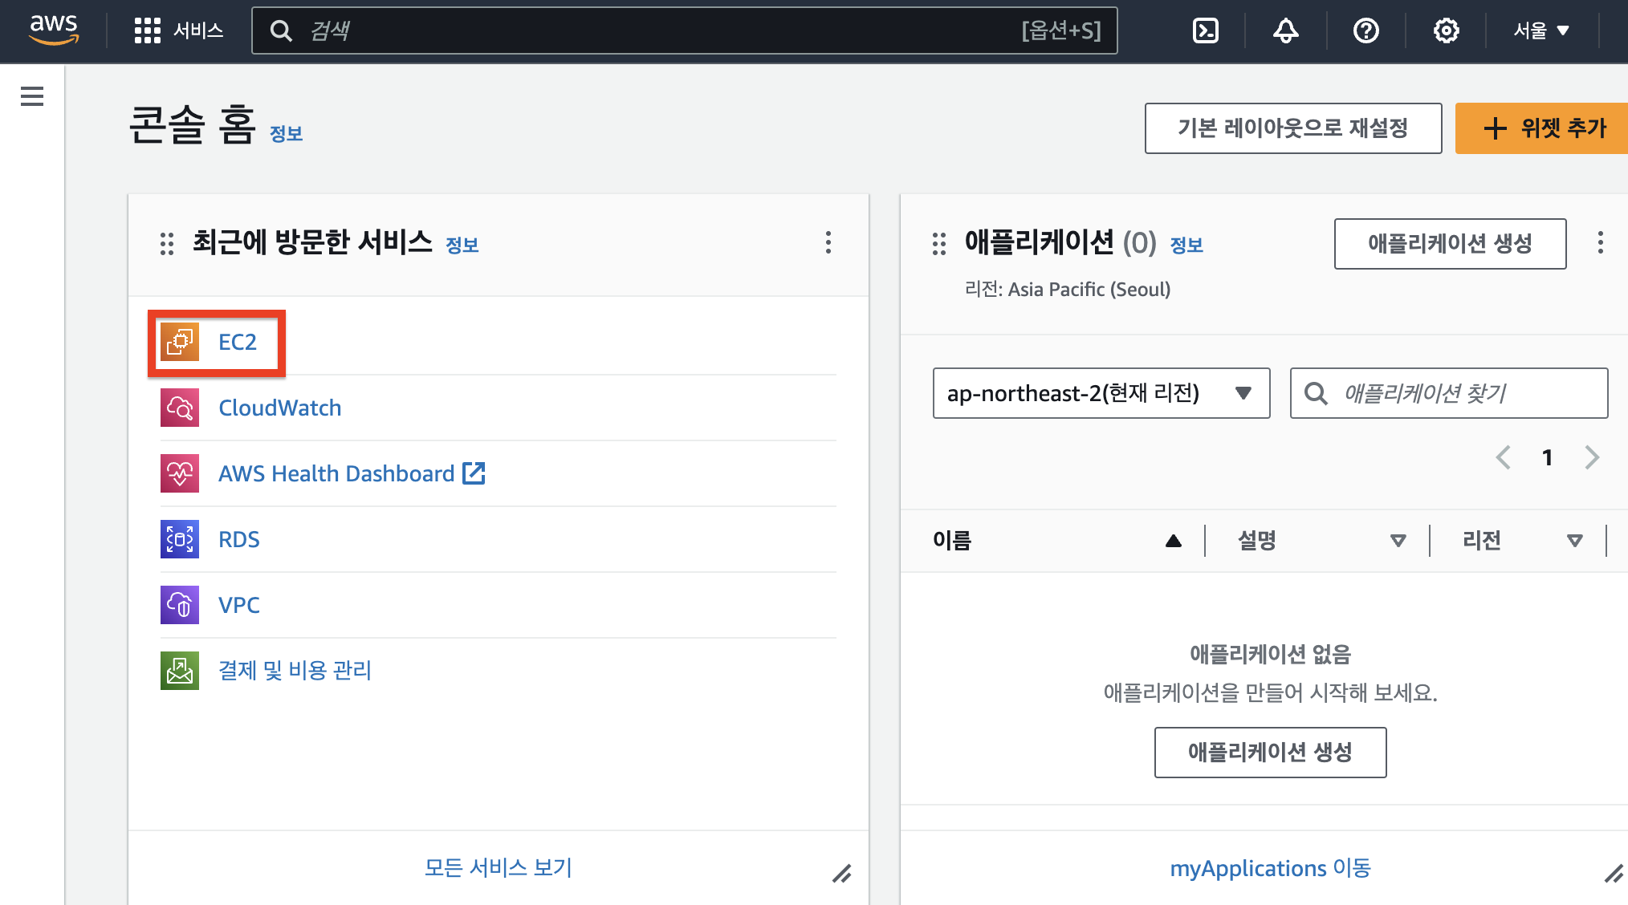Sort by 이름 column ascending arrow
Image resolution: width=1628 pixels, height=905 pixels.
click(x=1174, y=541)
